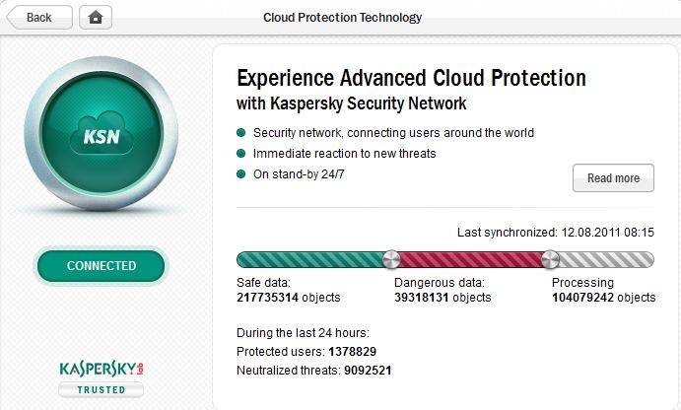The width and height of the screenshot is (681, 410).
Task: Click the Experience Advanced Cloud Protection heading
Action: click(412, 78)
